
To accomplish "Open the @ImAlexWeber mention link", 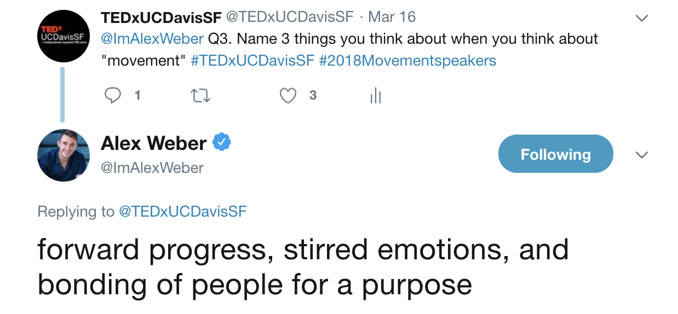I will point(153,39).
